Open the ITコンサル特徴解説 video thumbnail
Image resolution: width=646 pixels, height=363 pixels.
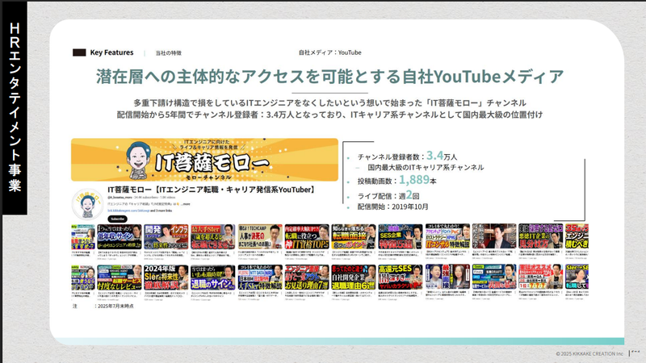[x=447, y=236]
